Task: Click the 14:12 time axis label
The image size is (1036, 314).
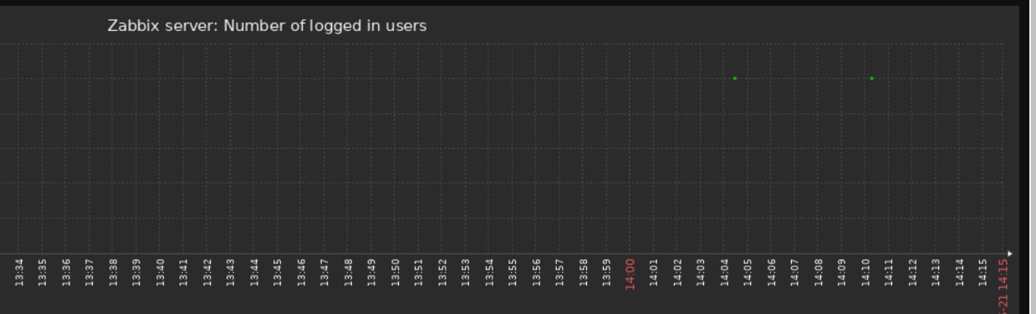Action: [912, 272]
